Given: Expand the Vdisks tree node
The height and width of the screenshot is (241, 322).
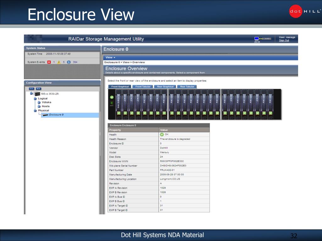Looking at the screenshot, I should (x=39, y=103).
